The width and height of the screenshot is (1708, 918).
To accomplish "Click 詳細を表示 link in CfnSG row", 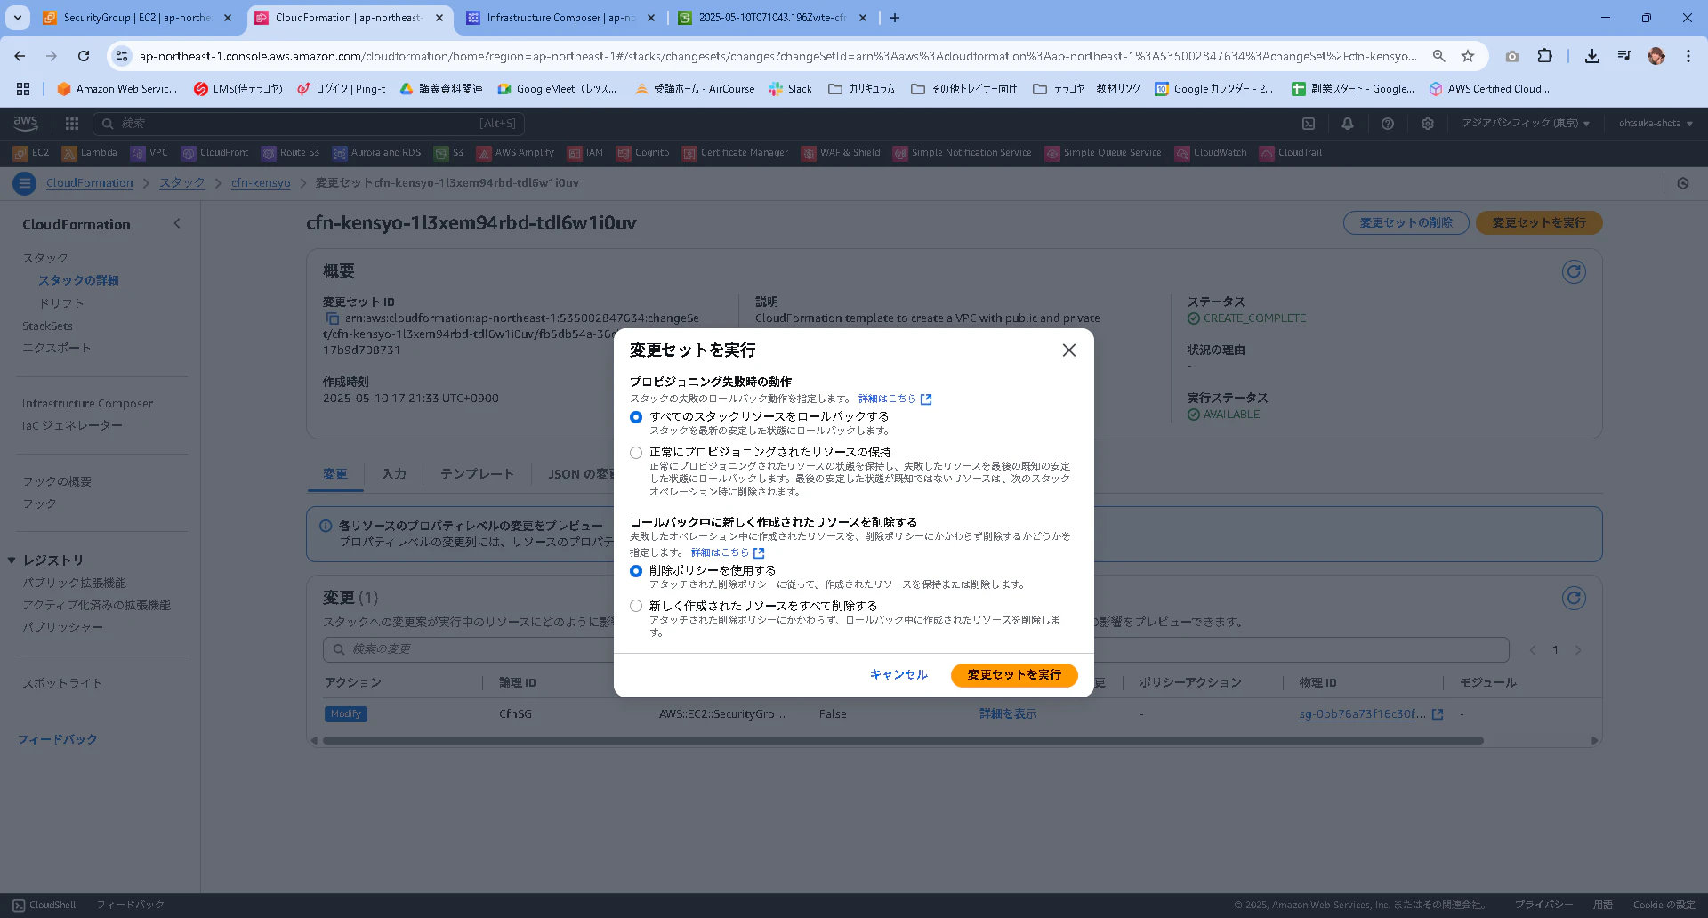I will (x=1008, y=714).
